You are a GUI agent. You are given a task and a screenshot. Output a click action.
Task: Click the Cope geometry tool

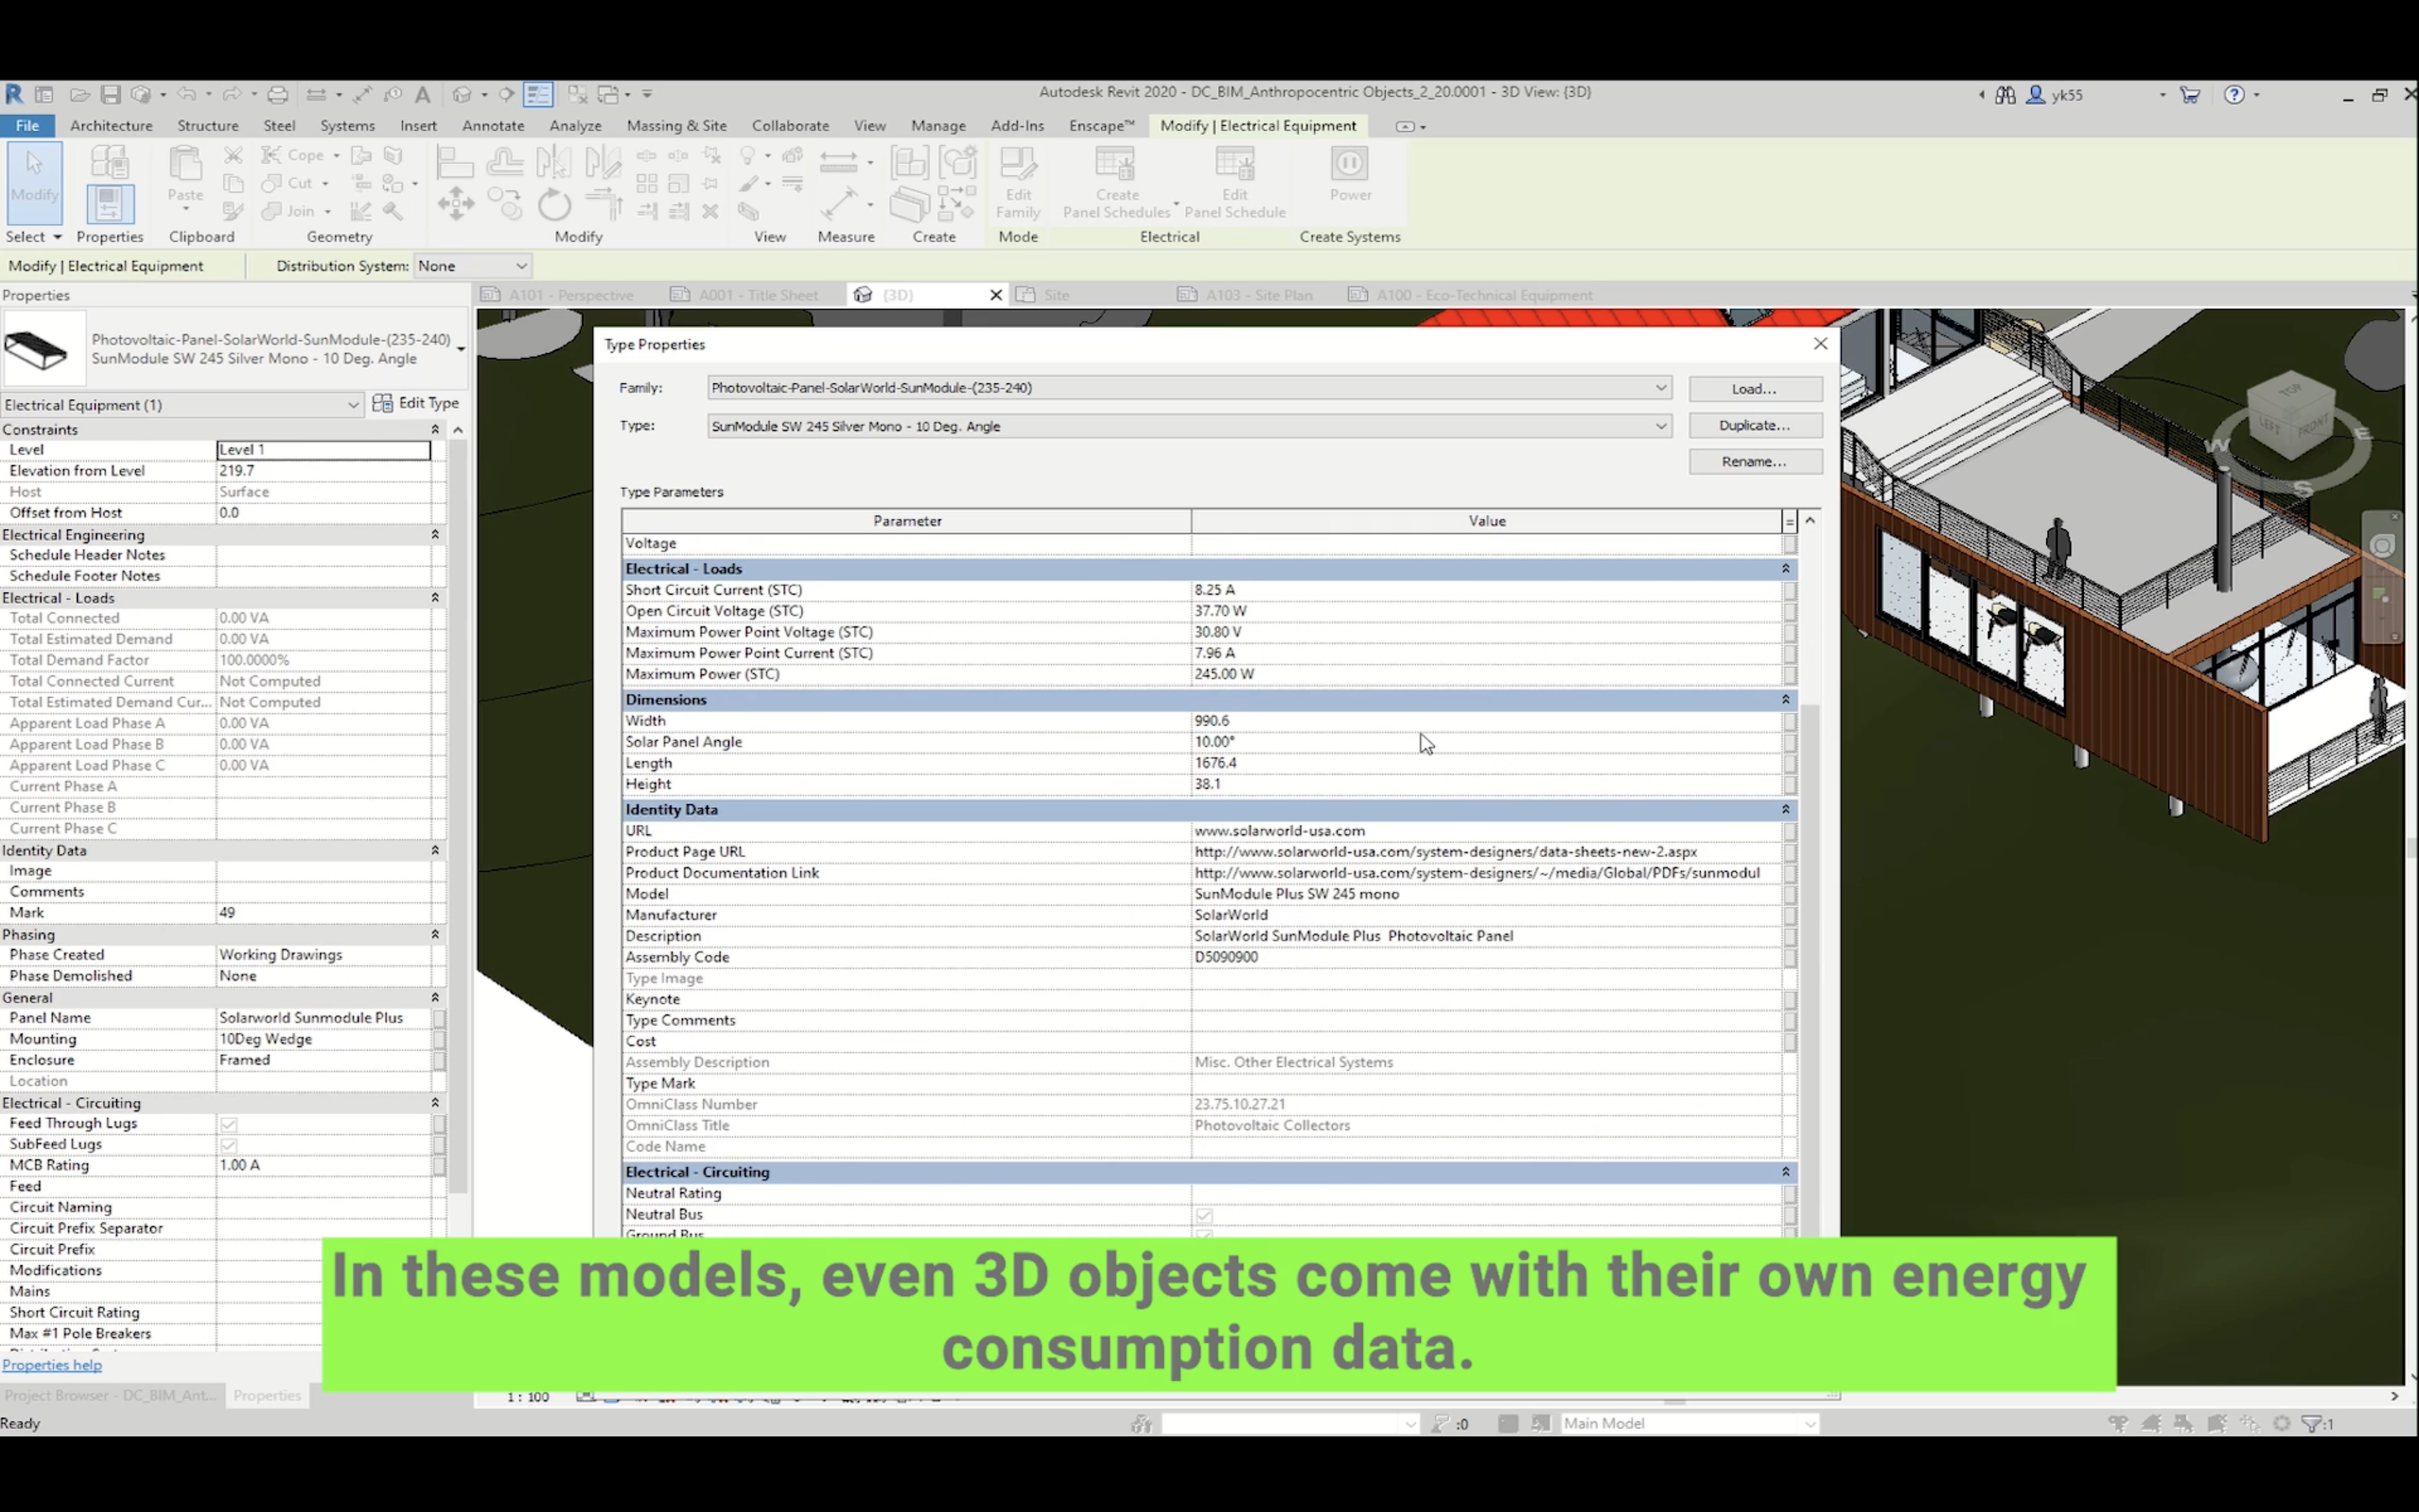click(299, 155)
